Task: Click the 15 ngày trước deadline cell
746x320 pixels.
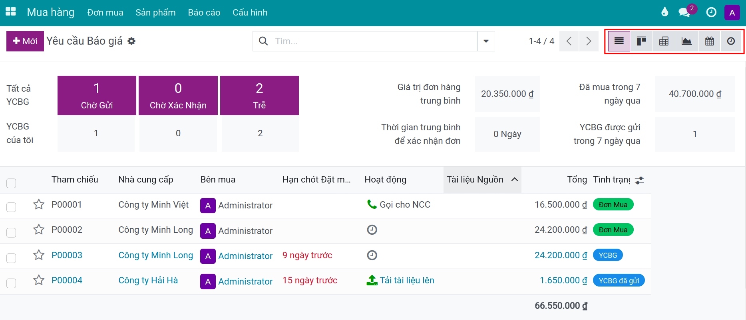Action: click(310, 280)
